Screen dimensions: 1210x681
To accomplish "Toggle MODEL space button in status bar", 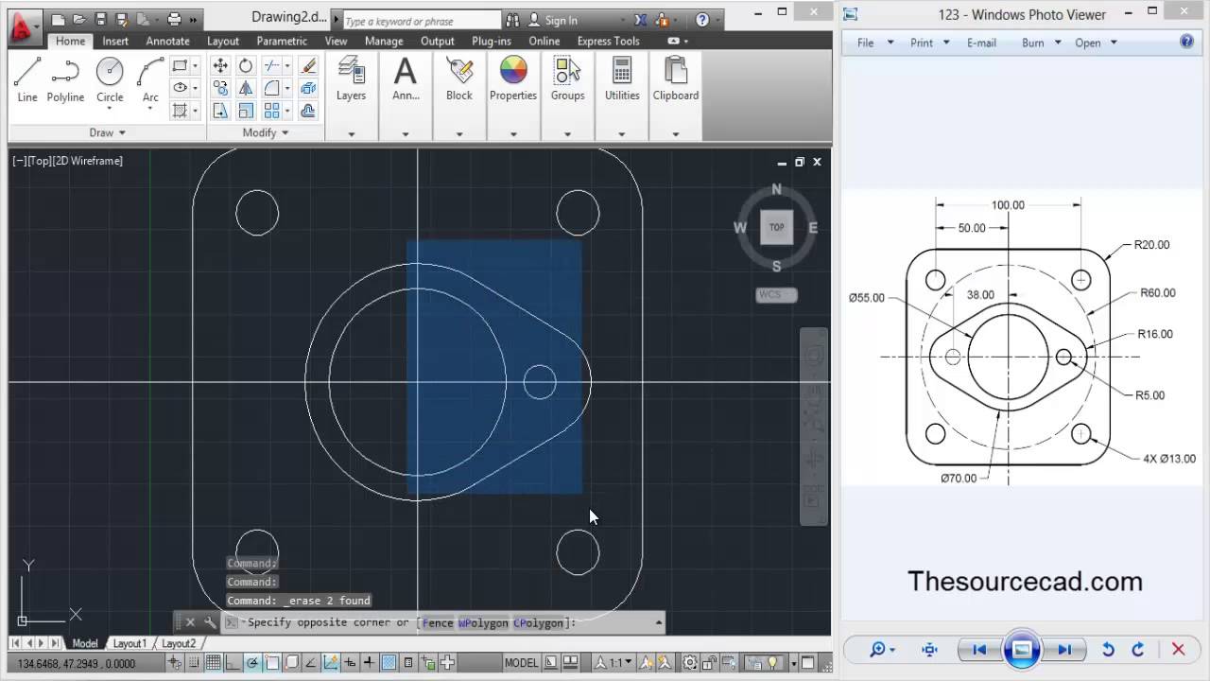I will pyautogui.click(x=521, y=663).
